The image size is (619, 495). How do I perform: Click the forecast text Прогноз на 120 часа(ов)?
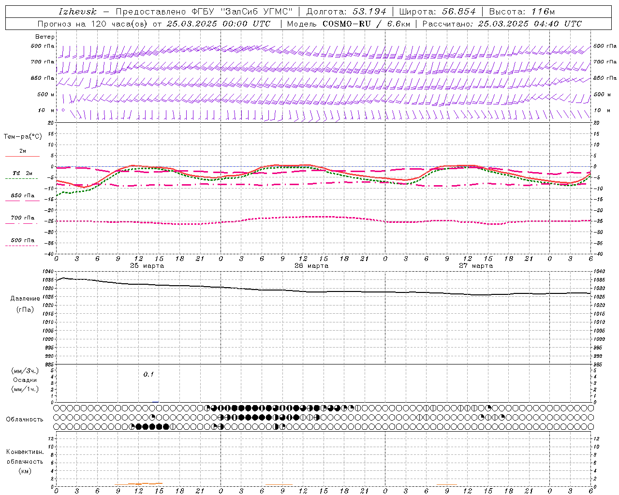93,24
